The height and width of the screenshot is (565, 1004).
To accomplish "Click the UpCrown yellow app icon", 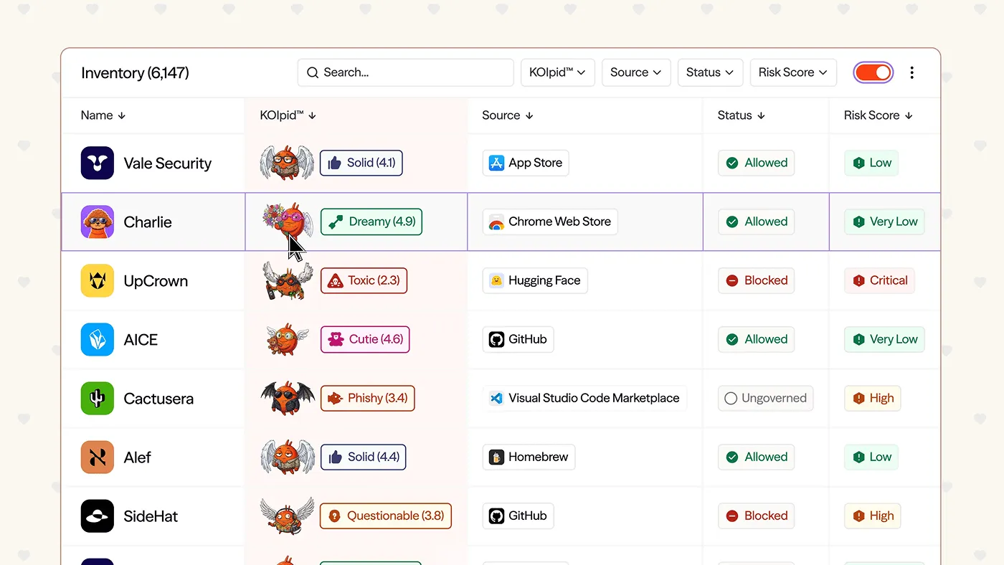I will (98, 280).
